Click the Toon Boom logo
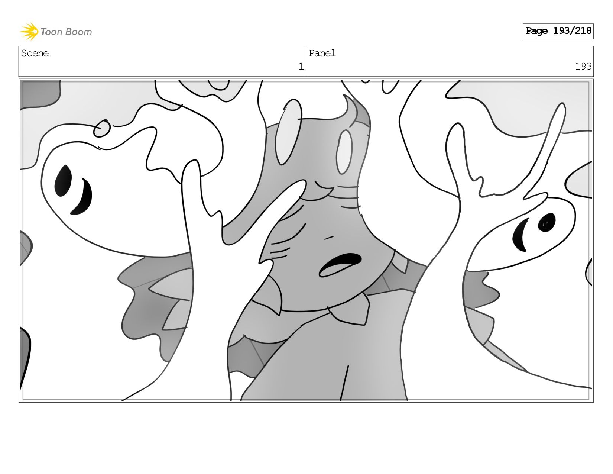This screenshot has width=613, height=474. click(x=56, y=32)
